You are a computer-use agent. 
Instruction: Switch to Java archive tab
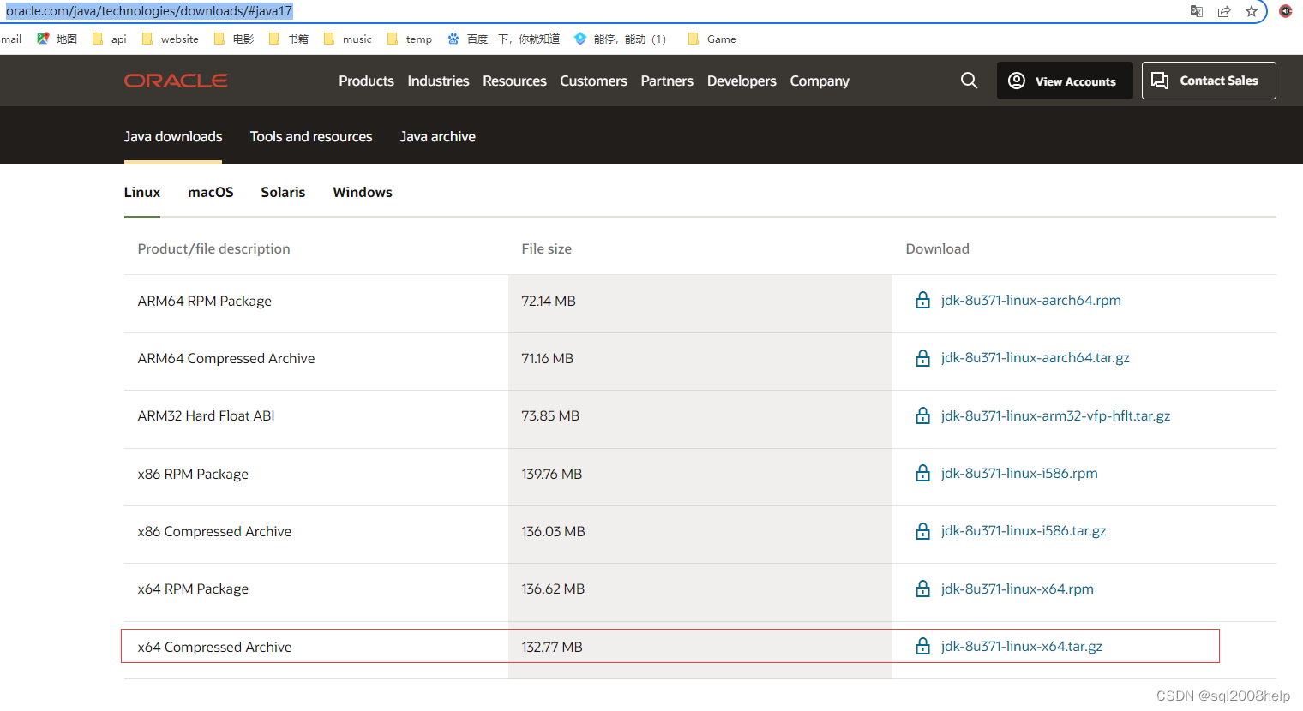tap(437, 136)
